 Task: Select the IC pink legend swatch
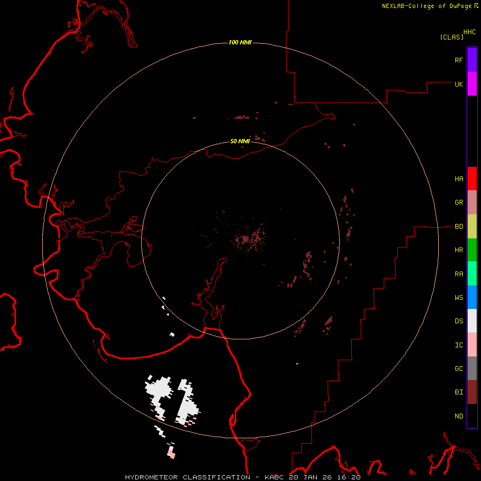(472, 345)
